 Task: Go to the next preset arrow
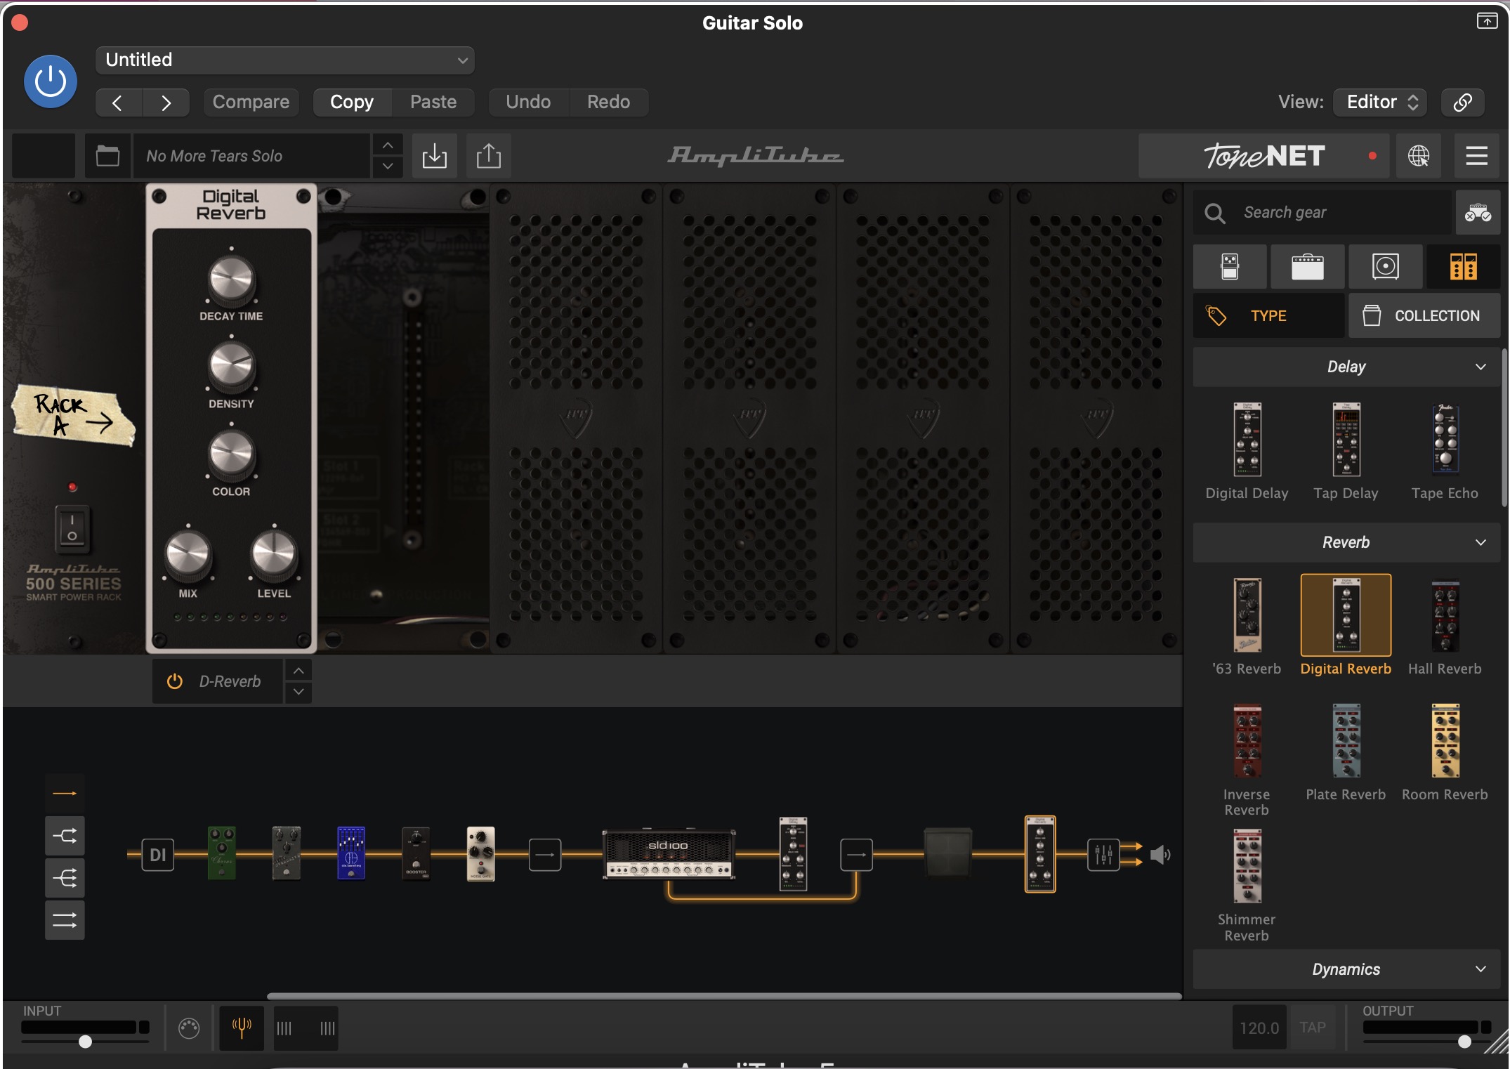[x=166, y=103]
